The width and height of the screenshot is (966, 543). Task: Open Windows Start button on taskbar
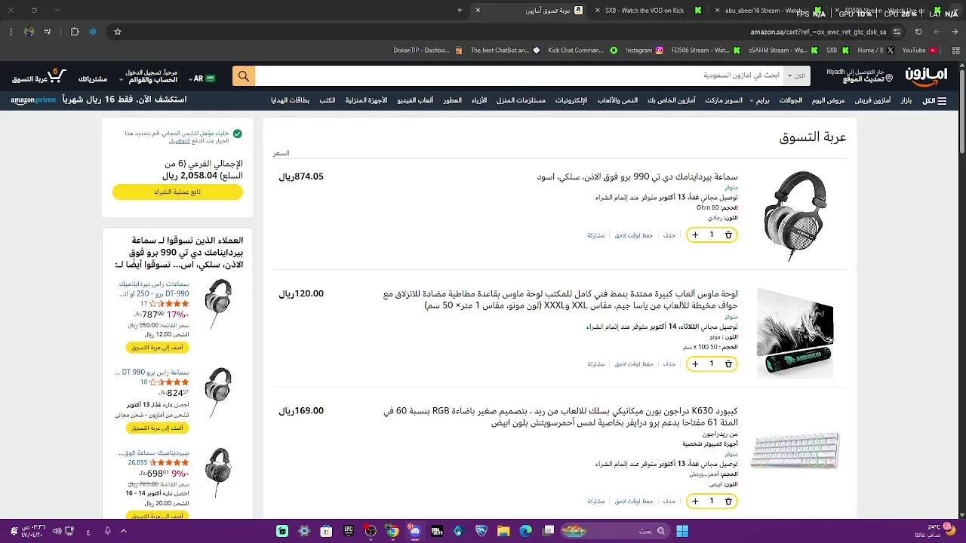(682, 531)
